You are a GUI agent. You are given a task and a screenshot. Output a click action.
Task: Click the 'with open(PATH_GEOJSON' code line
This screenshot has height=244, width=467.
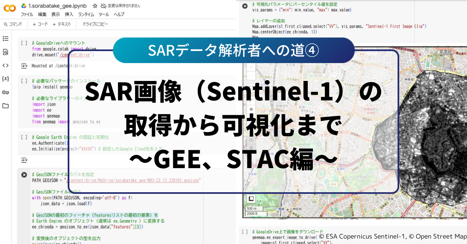(82, 198)
